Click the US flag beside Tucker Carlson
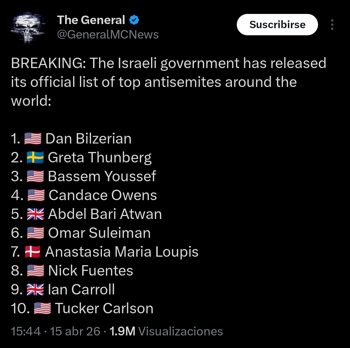The width and height of the screenshot is (350, 348). point(42,308)
